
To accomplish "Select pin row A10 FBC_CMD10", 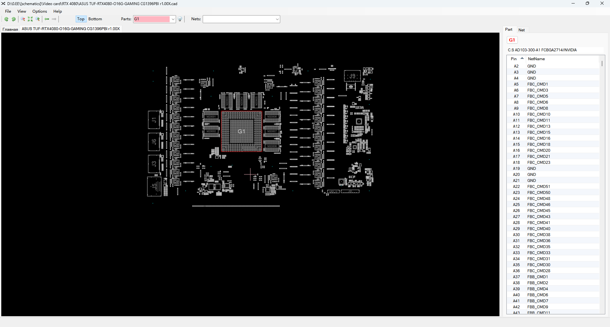I will click(x=553, y=114).
